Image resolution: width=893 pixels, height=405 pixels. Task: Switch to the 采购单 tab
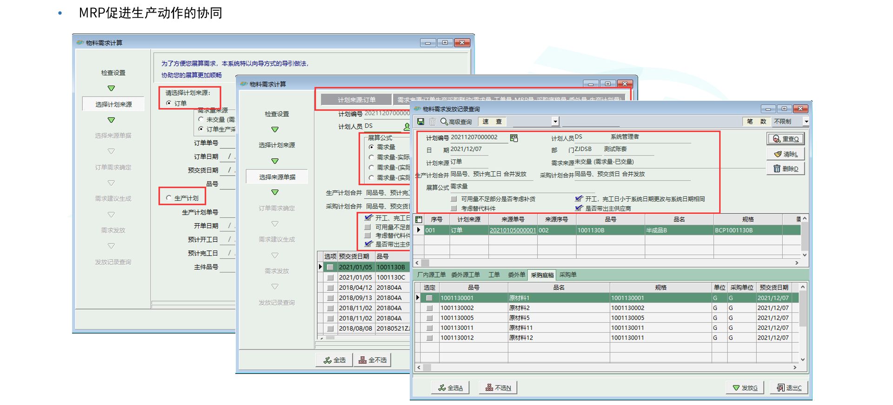[x=567, y=275]
